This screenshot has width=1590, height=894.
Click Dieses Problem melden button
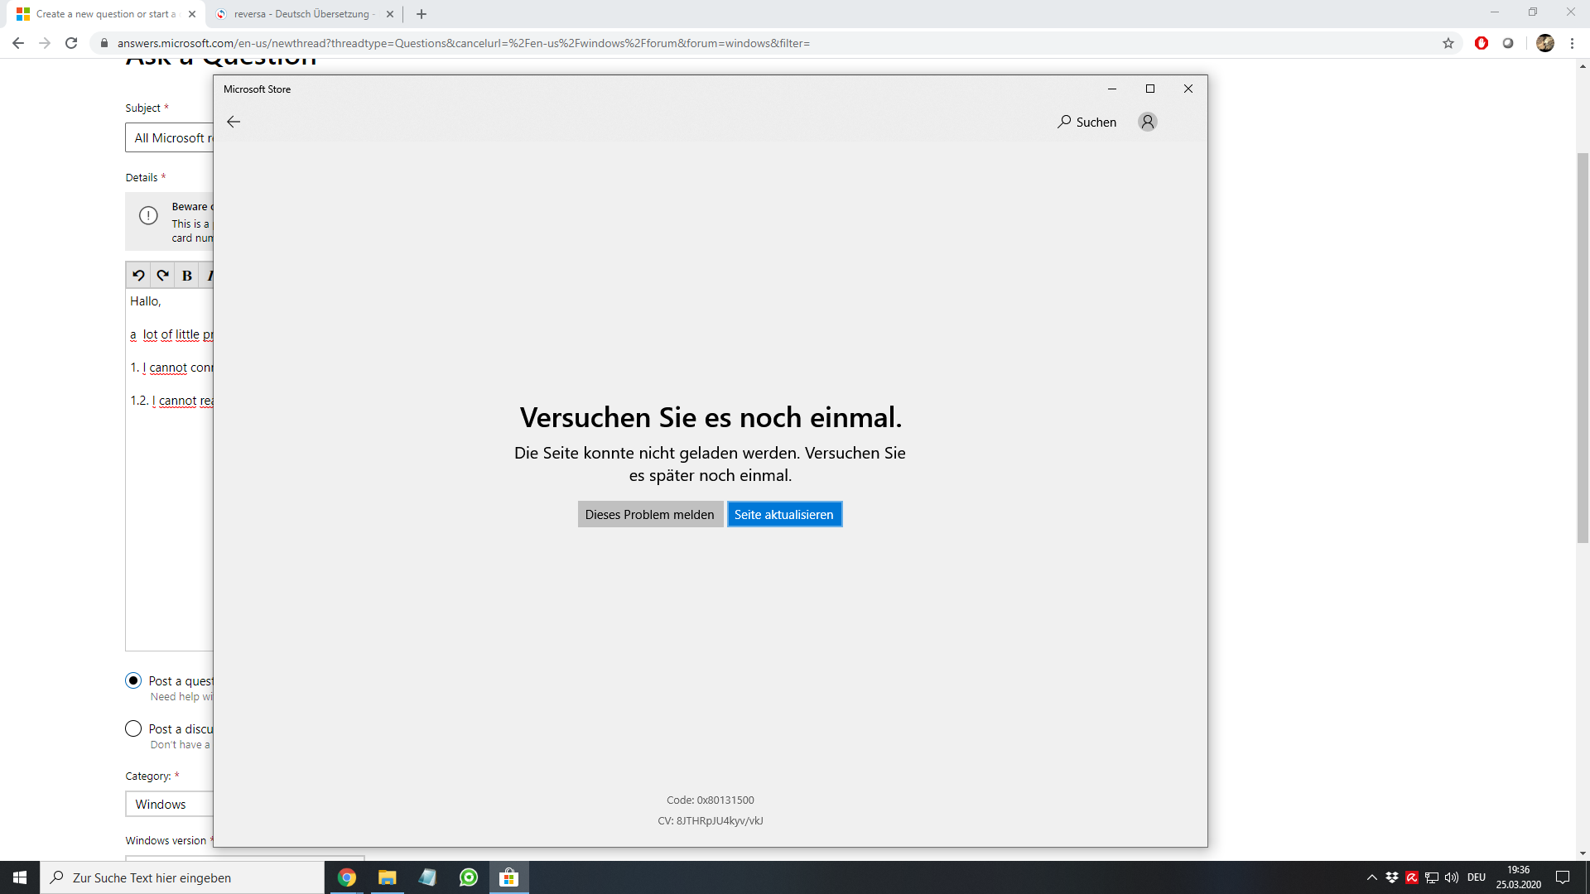click(x=650, y=514)
